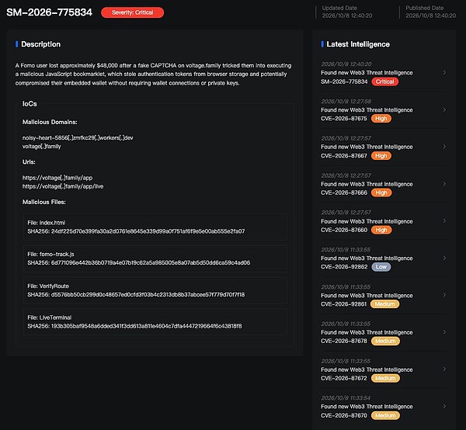Click timestamp 2026/10/8 12:27:58 in list

tap(346, 102)
